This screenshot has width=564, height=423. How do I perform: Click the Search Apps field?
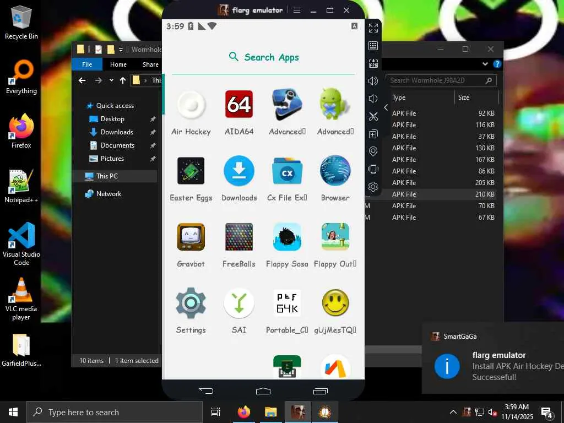click(263, 57)
